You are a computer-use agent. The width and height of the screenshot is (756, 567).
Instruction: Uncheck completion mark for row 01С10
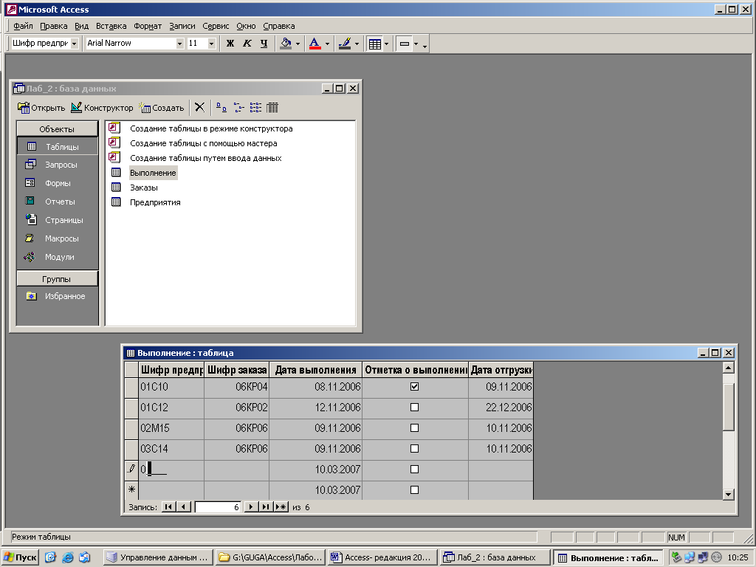click(414, 387)
